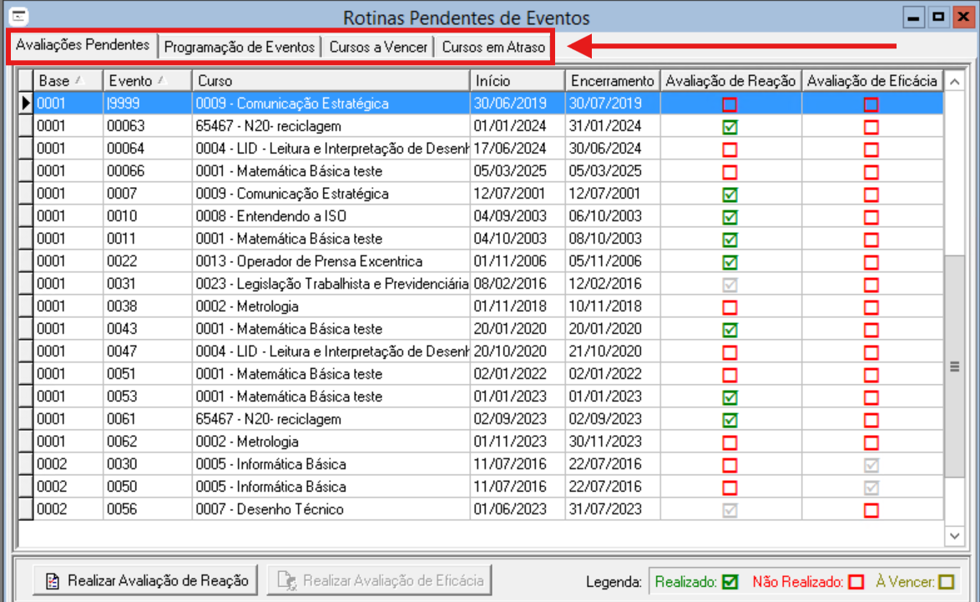Toggle reaction checkbox for event 0038 Metrologia
Image resolution: width=980 pixels, height=602 pixels.
730,307
